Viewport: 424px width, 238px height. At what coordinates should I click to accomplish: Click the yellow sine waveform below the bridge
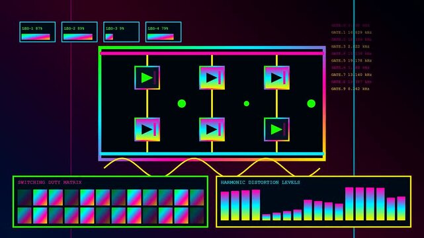(x=212, y=167)
